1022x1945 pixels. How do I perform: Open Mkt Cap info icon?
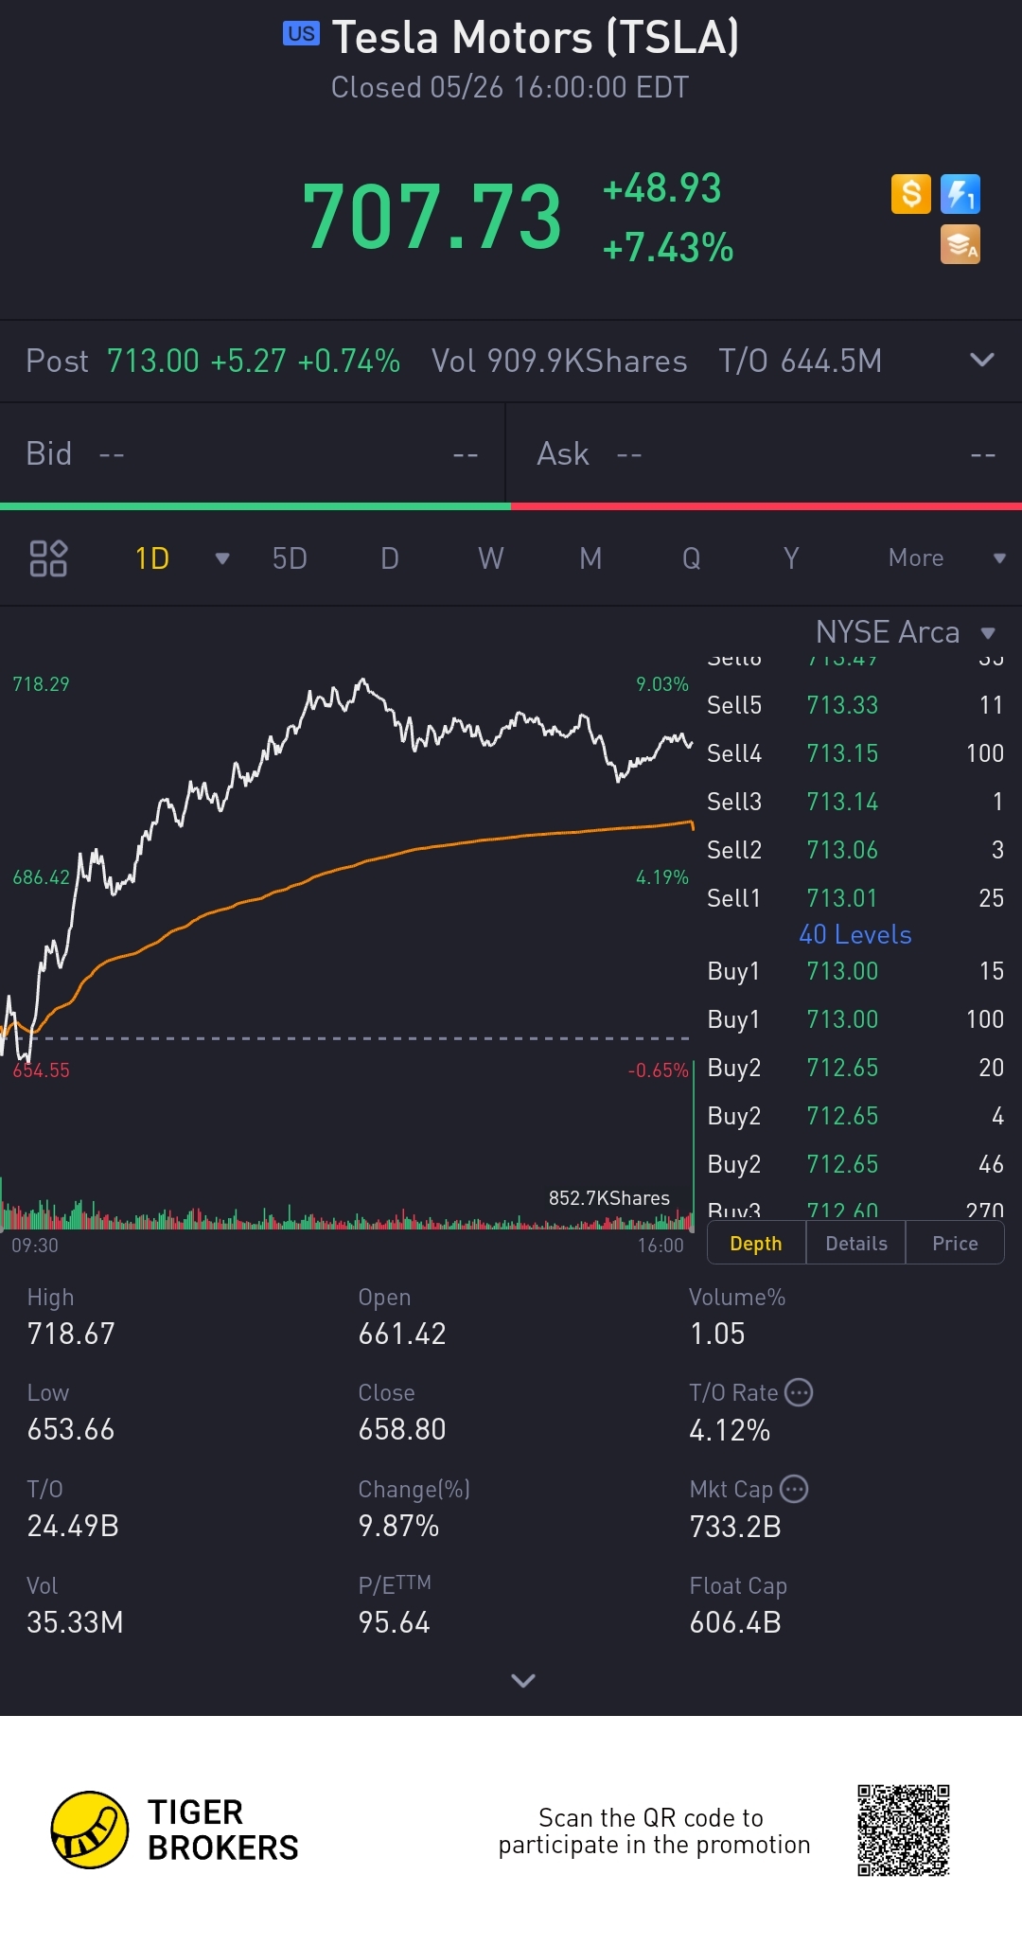[x=794, y=1489]
